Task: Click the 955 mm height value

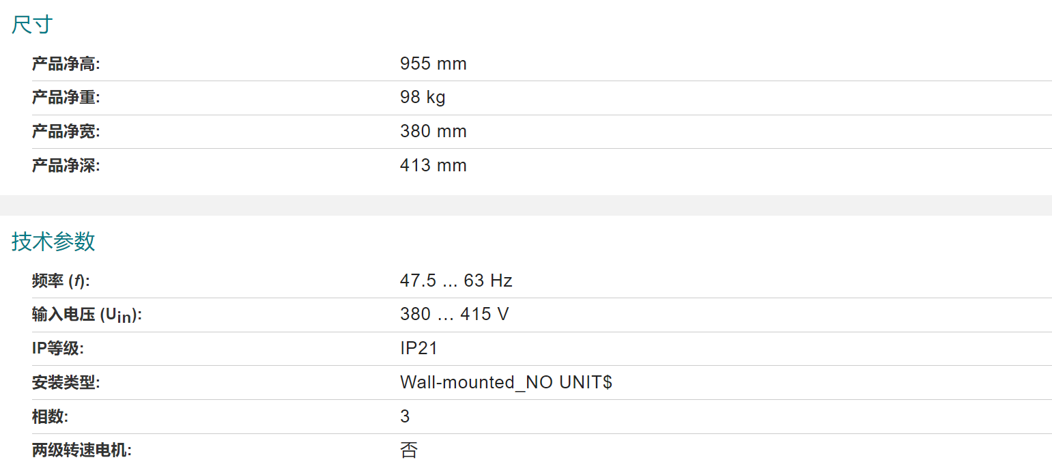Action: pos(433,64)
